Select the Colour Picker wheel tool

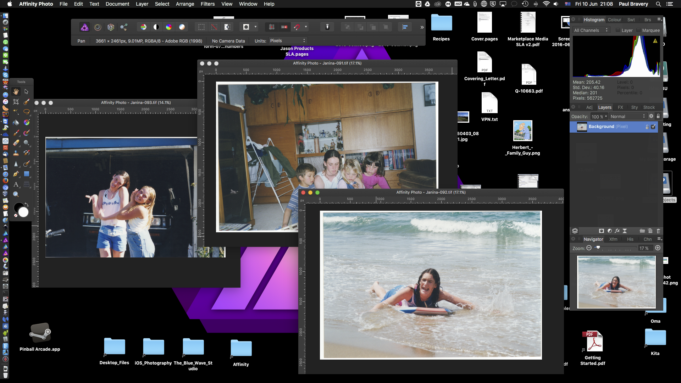pyautogui.click(x=26, y=122)
